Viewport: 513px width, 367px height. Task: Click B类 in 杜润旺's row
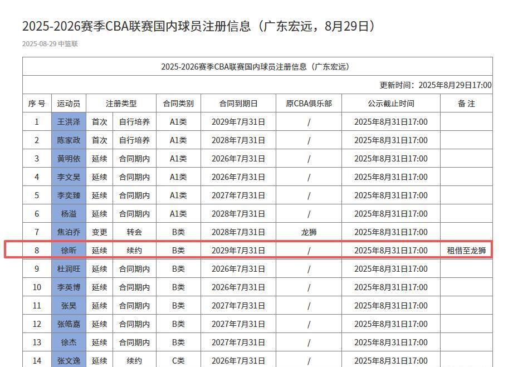click(x=178, y=269)
